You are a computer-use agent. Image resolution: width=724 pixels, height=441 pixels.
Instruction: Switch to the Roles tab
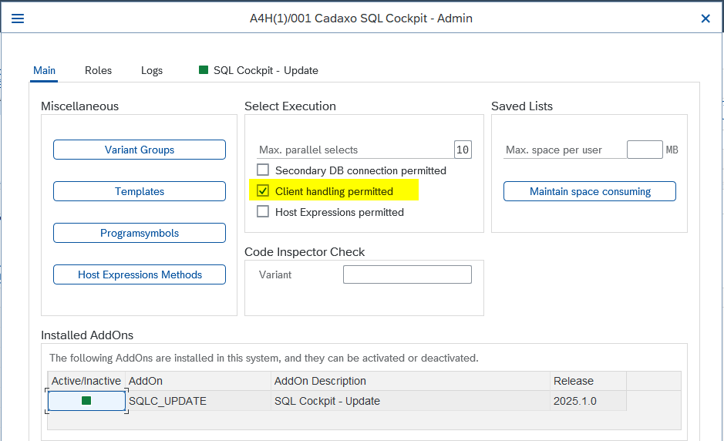[99, 71]
